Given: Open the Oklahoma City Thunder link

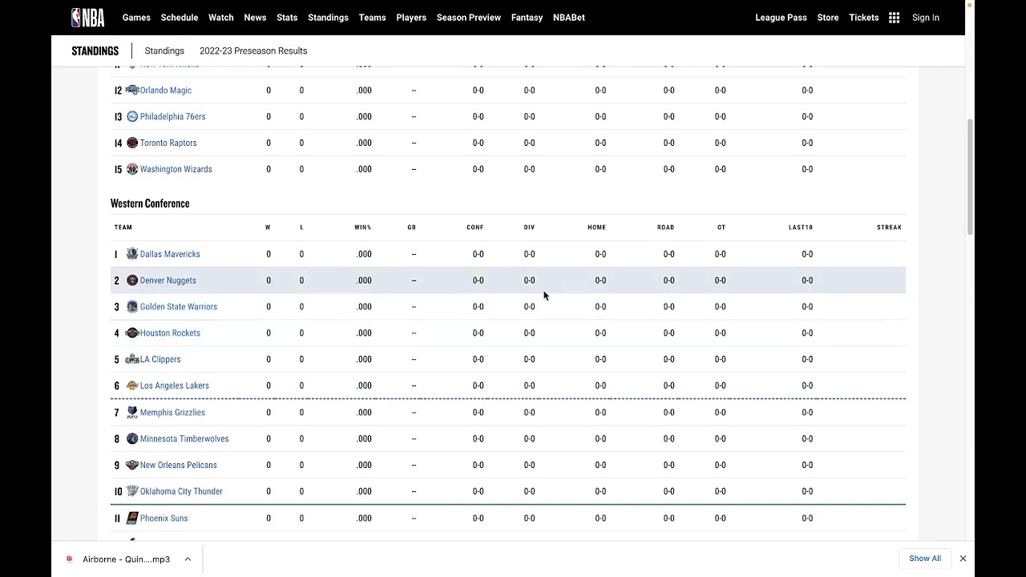Looking at the screenshot, I should coord(181,491).
